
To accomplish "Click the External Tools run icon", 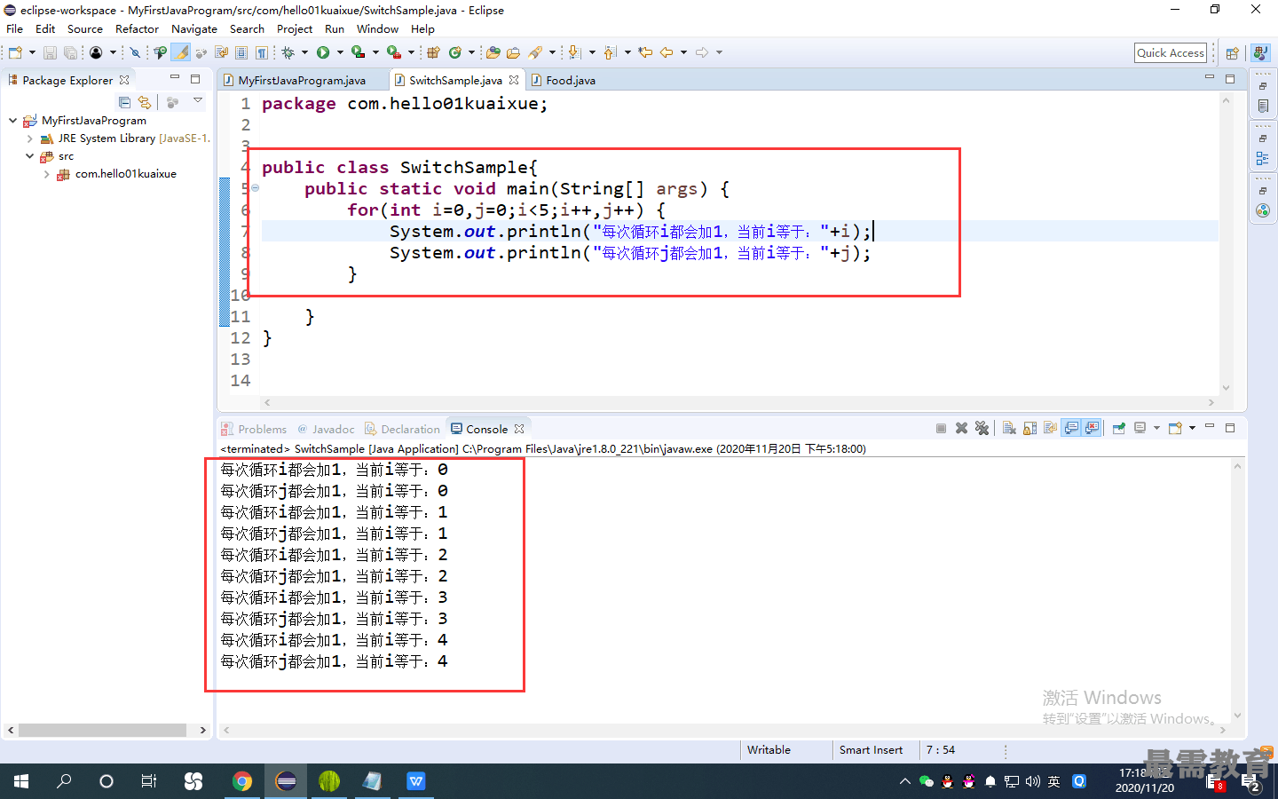I will click(393, 52).
